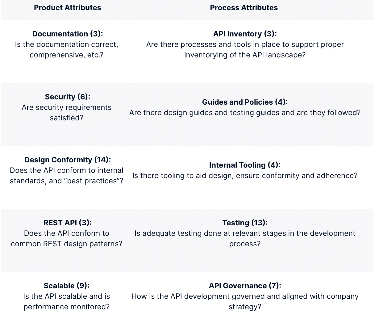Click the company strategy alignment question
Image resolution: width=375 pixels, height=317 pixels.
point(245,302)
